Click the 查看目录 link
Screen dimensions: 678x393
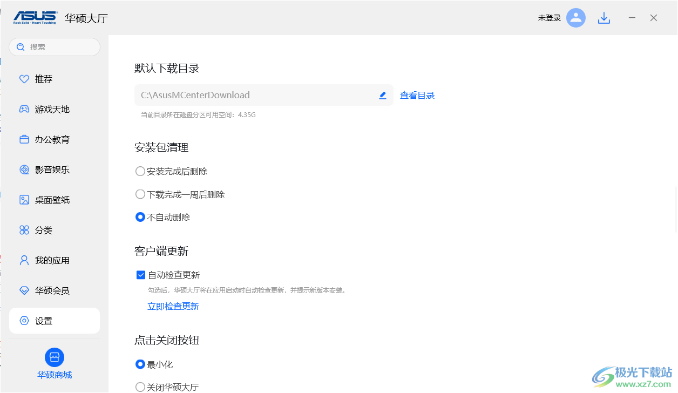coord(417,96)
